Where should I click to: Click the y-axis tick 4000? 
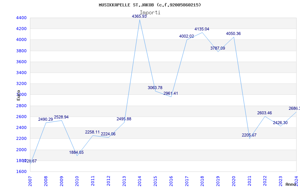pyautogui.click(x=22, y=40)
